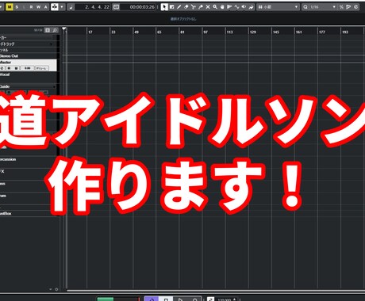Toggle global Read R automation button
Image resolution: width=365 pixels, height=301 pixels.
31,7
